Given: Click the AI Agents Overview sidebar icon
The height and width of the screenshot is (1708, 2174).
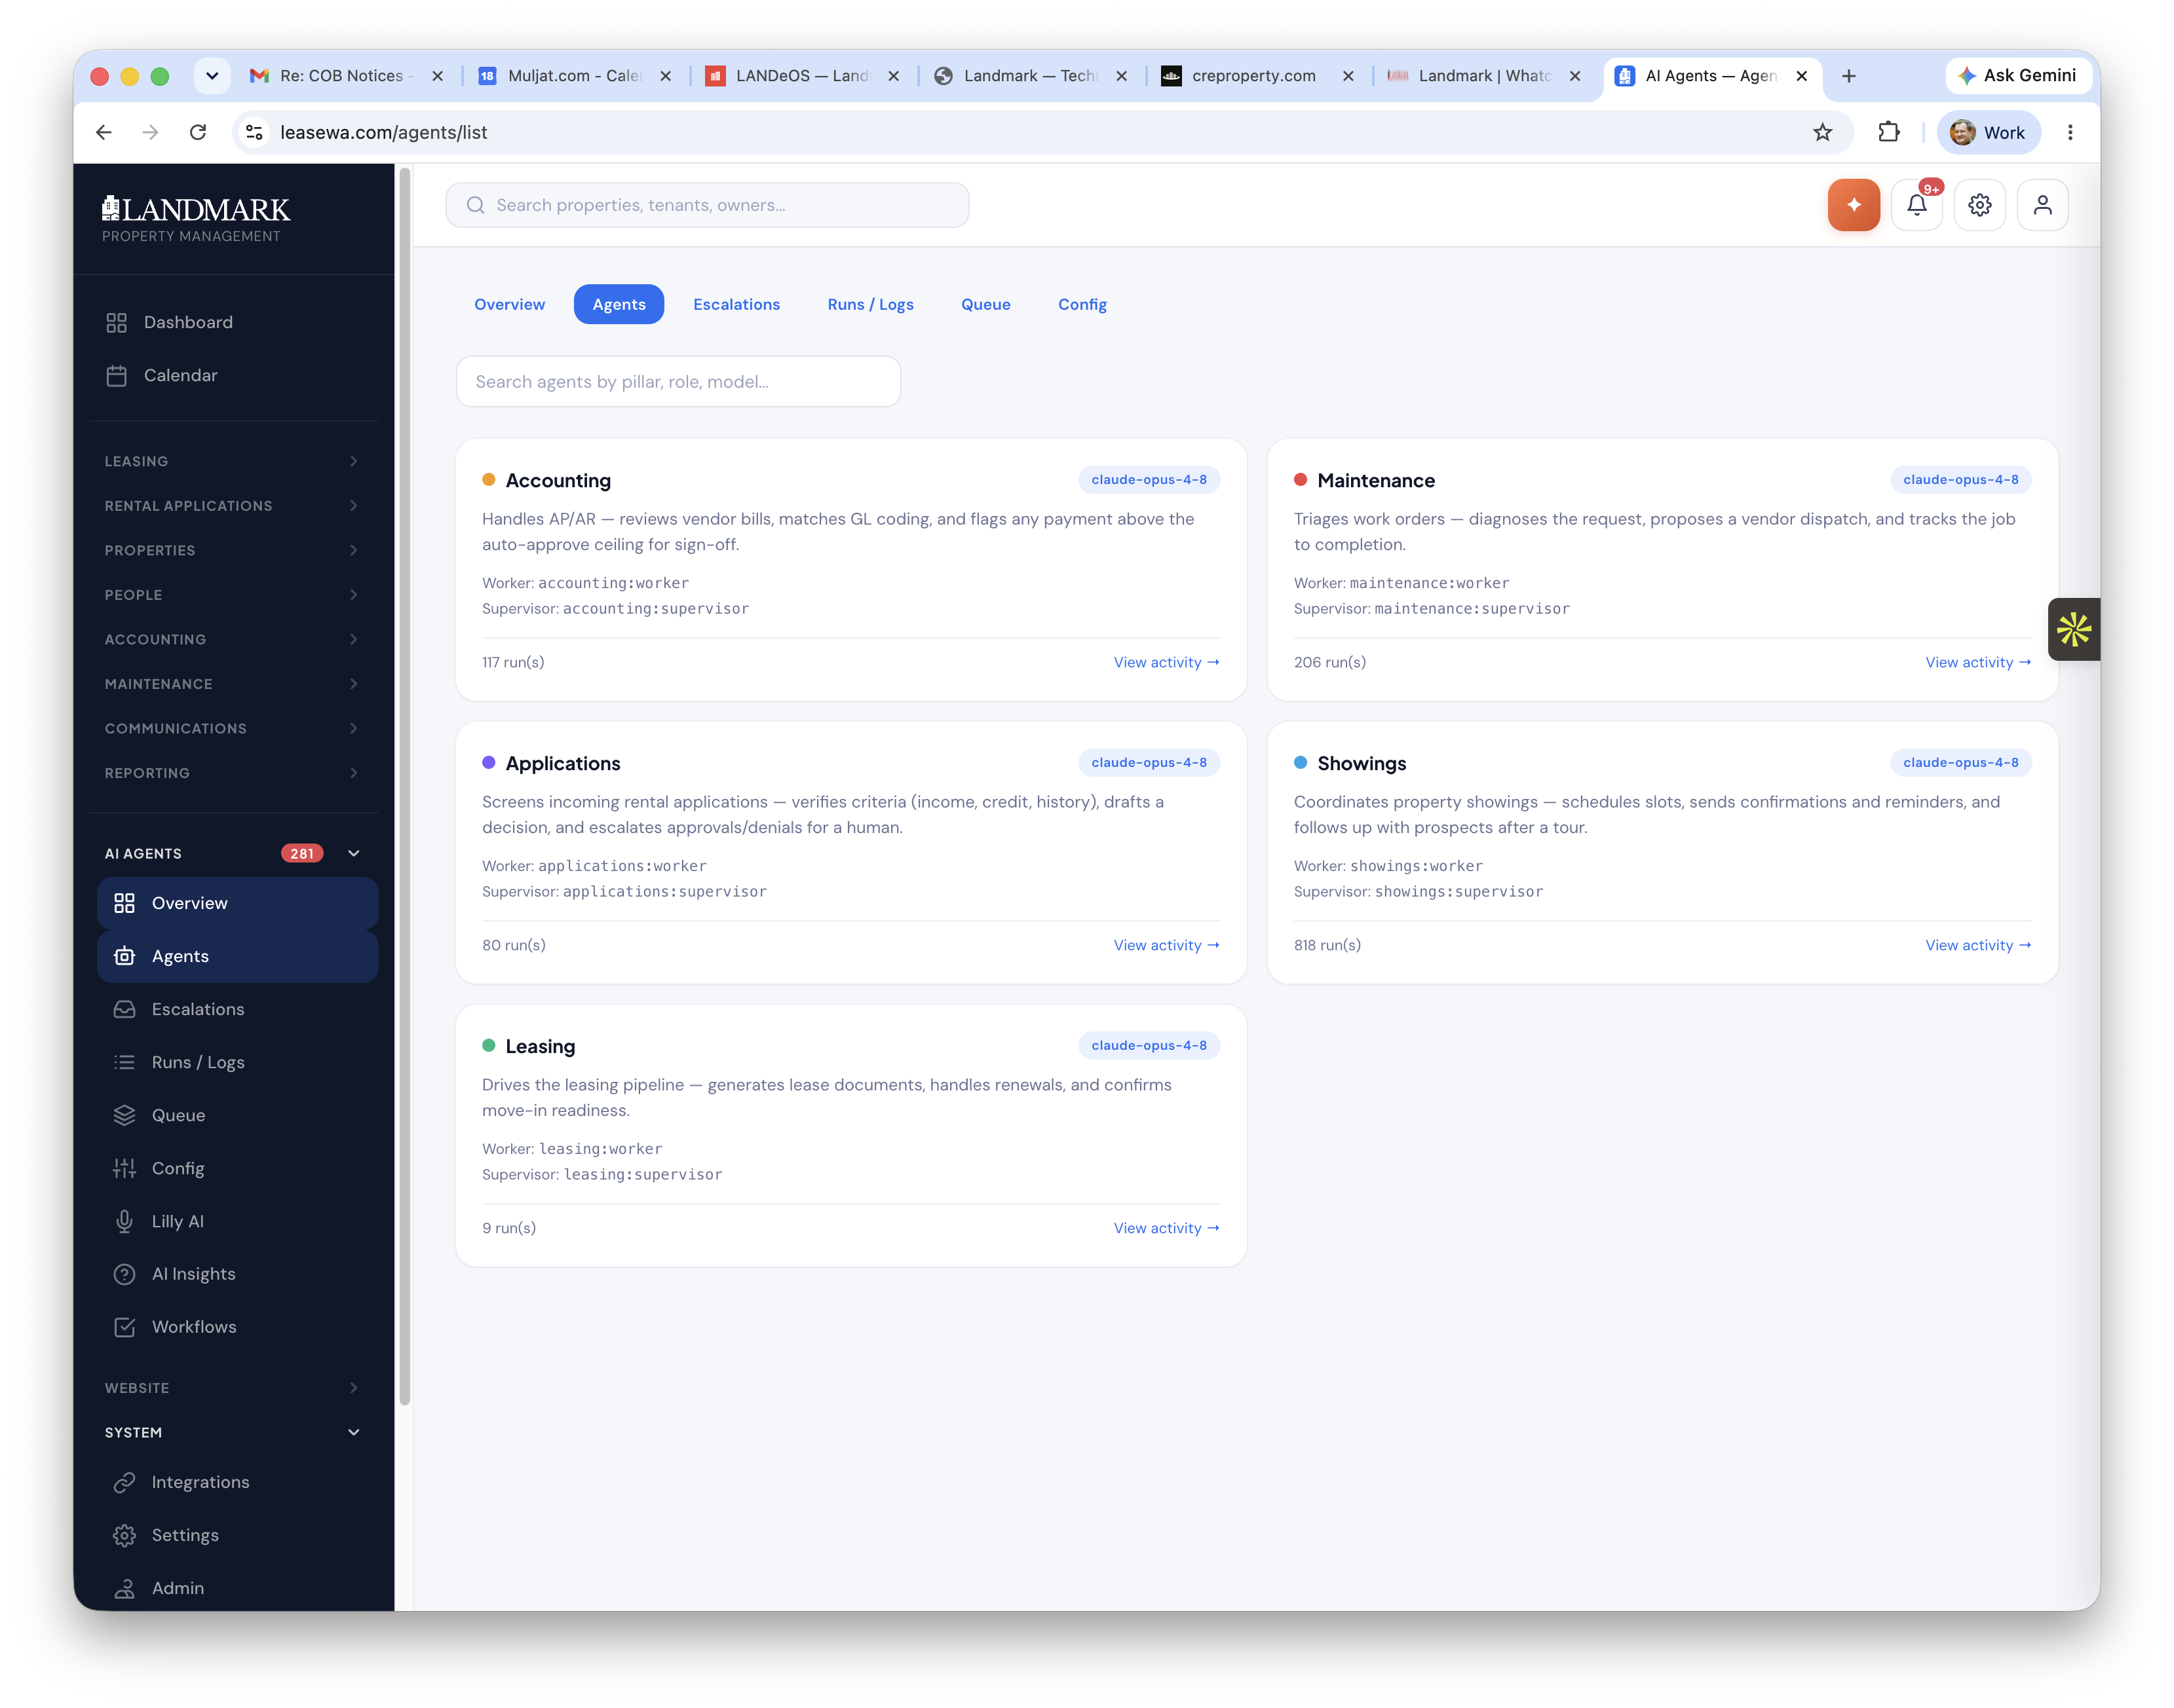Looking at the screenshot, I should [x=124, y=903].
